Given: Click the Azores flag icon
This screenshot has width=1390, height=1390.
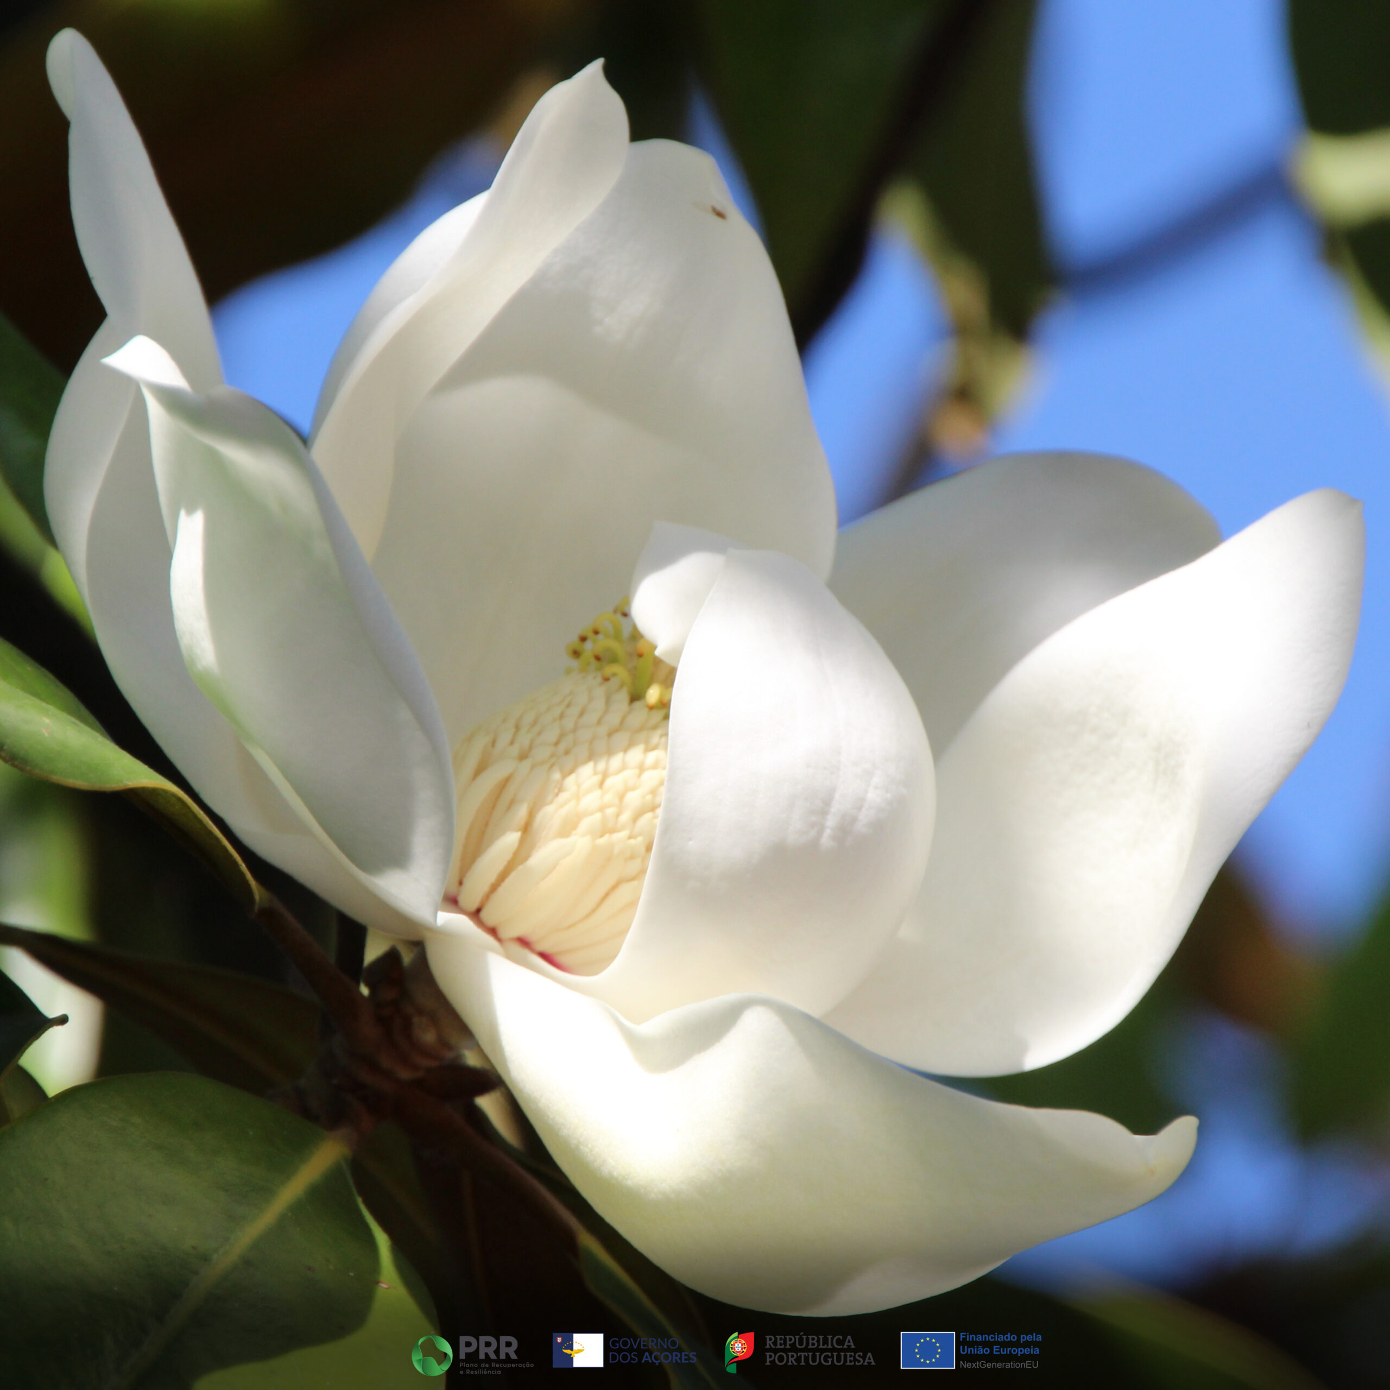Looking at the screenshot, I should 578,1350.
